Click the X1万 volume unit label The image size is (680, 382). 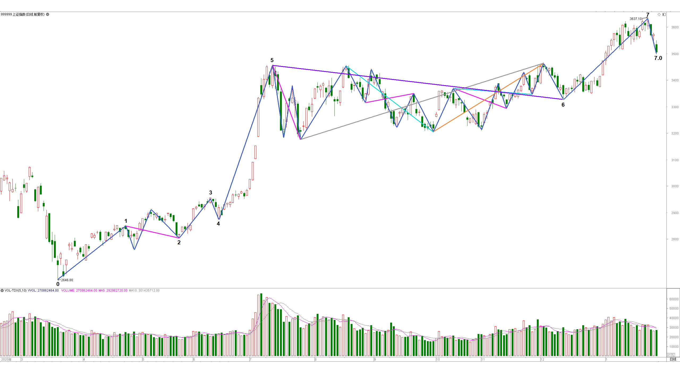coord(671,355)
